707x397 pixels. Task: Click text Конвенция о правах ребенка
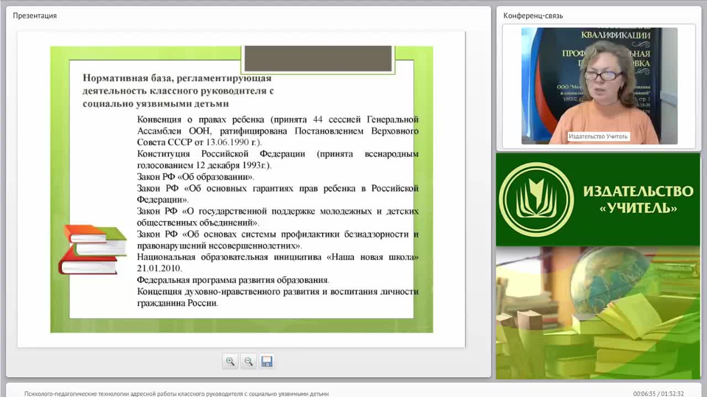[x=200, y=120]
